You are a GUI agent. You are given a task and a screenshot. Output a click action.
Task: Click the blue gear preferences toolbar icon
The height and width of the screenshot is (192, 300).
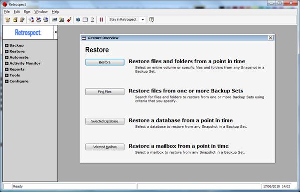click(78, 19)
